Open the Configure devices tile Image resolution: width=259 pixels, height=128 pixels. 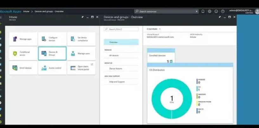tap(52, 39)
